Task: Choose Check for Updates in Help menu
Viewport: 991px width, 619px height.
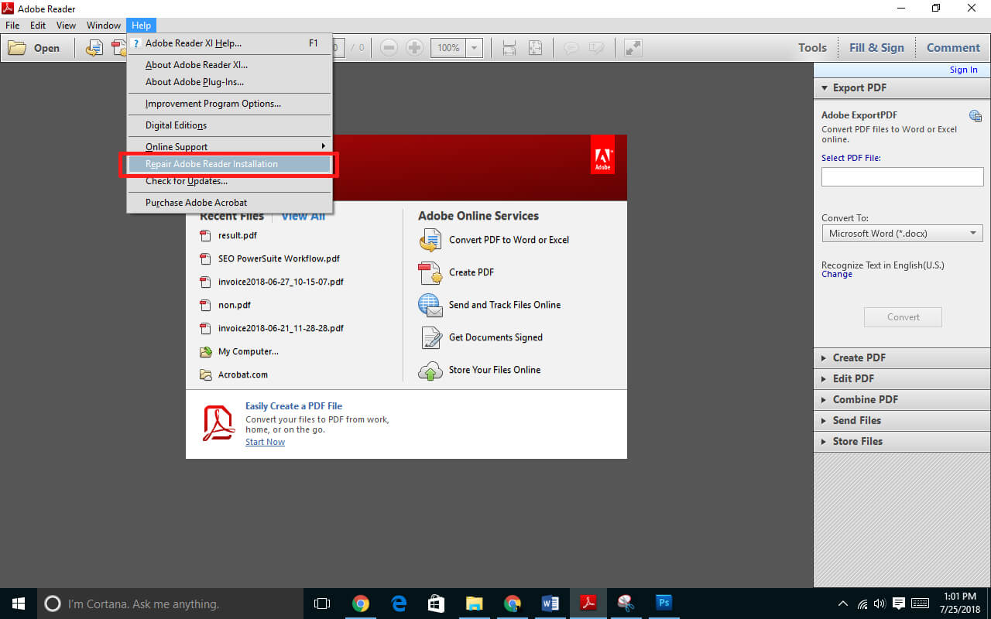Action: [230, 181]
